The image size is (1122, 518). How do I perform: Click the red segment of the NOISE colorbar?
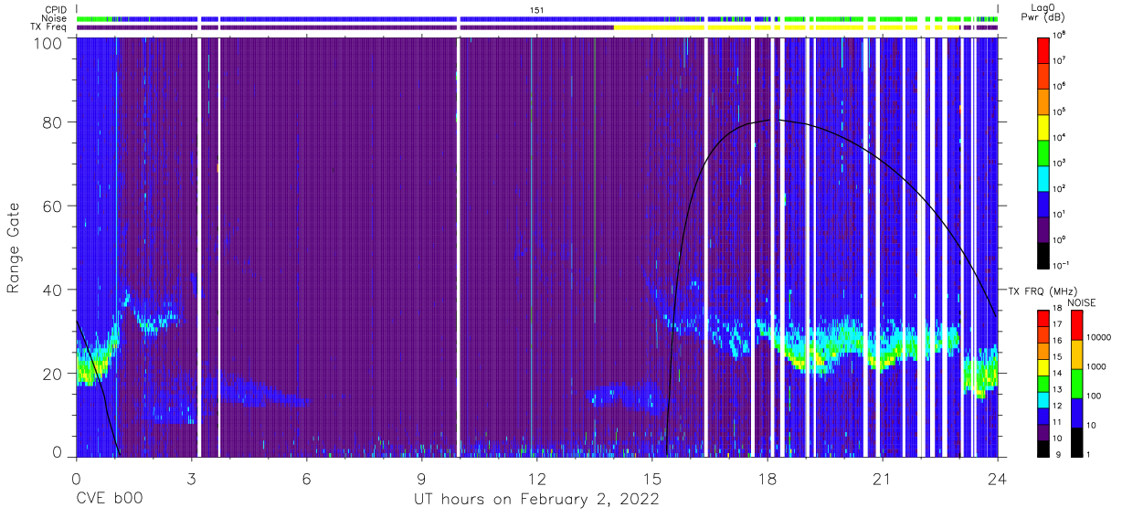(1077, 325)
